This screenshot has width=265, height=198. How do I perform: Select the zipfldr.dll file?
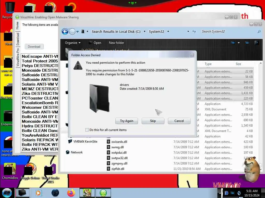click(118, 169)
